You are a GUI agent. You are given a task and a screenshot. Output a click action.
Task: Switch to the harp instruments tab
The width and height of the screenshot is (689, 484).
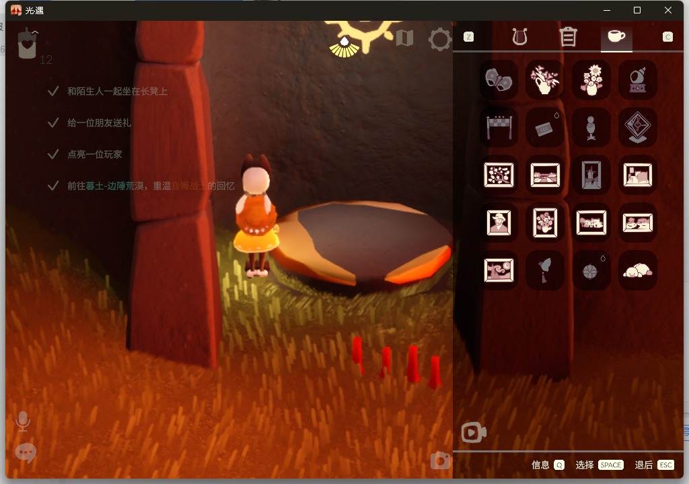point(519,36)
